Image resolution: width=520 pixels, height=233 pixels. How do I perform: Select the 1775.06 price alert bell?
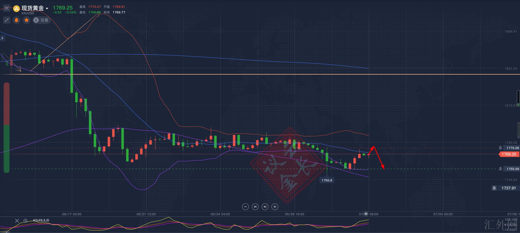(x=500, y=148)
